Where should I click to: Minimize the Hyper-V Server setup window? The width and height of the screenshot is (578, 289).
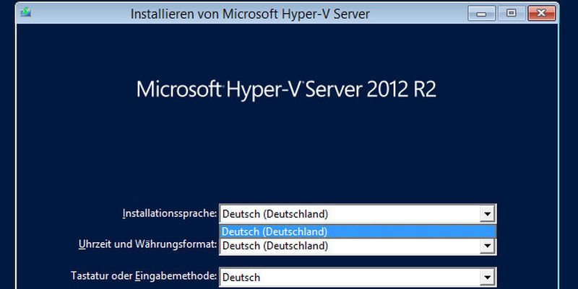tap(481, 14)
